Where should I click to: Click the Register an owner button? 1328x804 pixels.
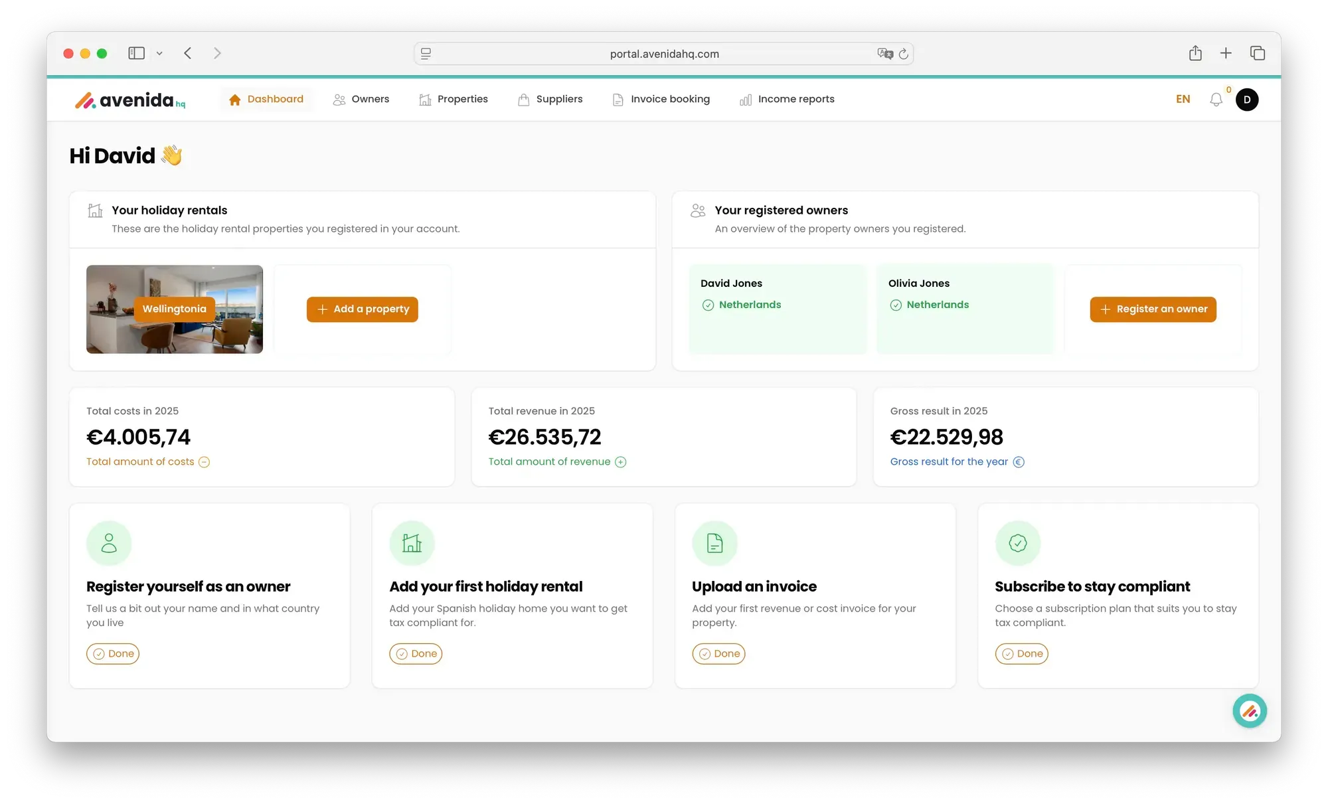click(x=1153, y=309)
